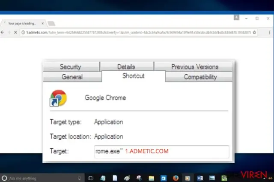274x182 pixels.
Task: Select the 'Your page is loading' tab
Action: pyautogui.click(x=24, y=23)
